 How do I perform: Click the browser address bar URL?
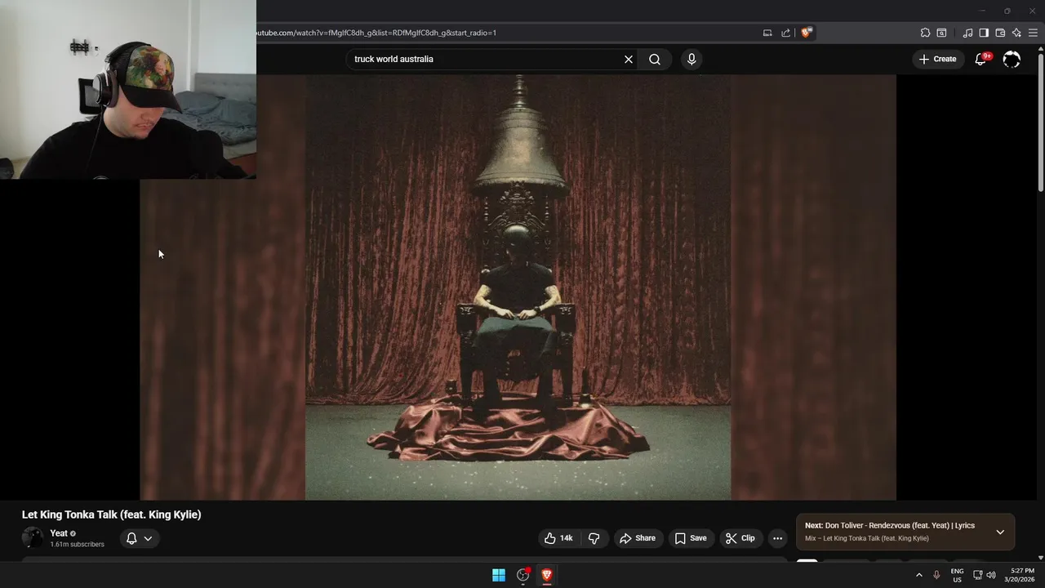point(376,33)
